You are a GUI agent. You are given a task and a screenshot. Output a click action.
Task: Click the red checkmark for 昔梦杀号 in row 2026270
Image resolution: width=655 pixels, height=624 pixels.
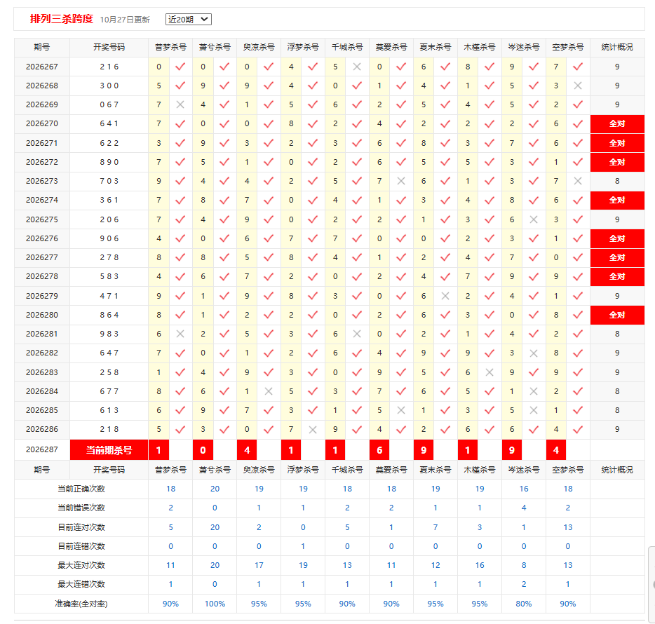tap(180, 123)
